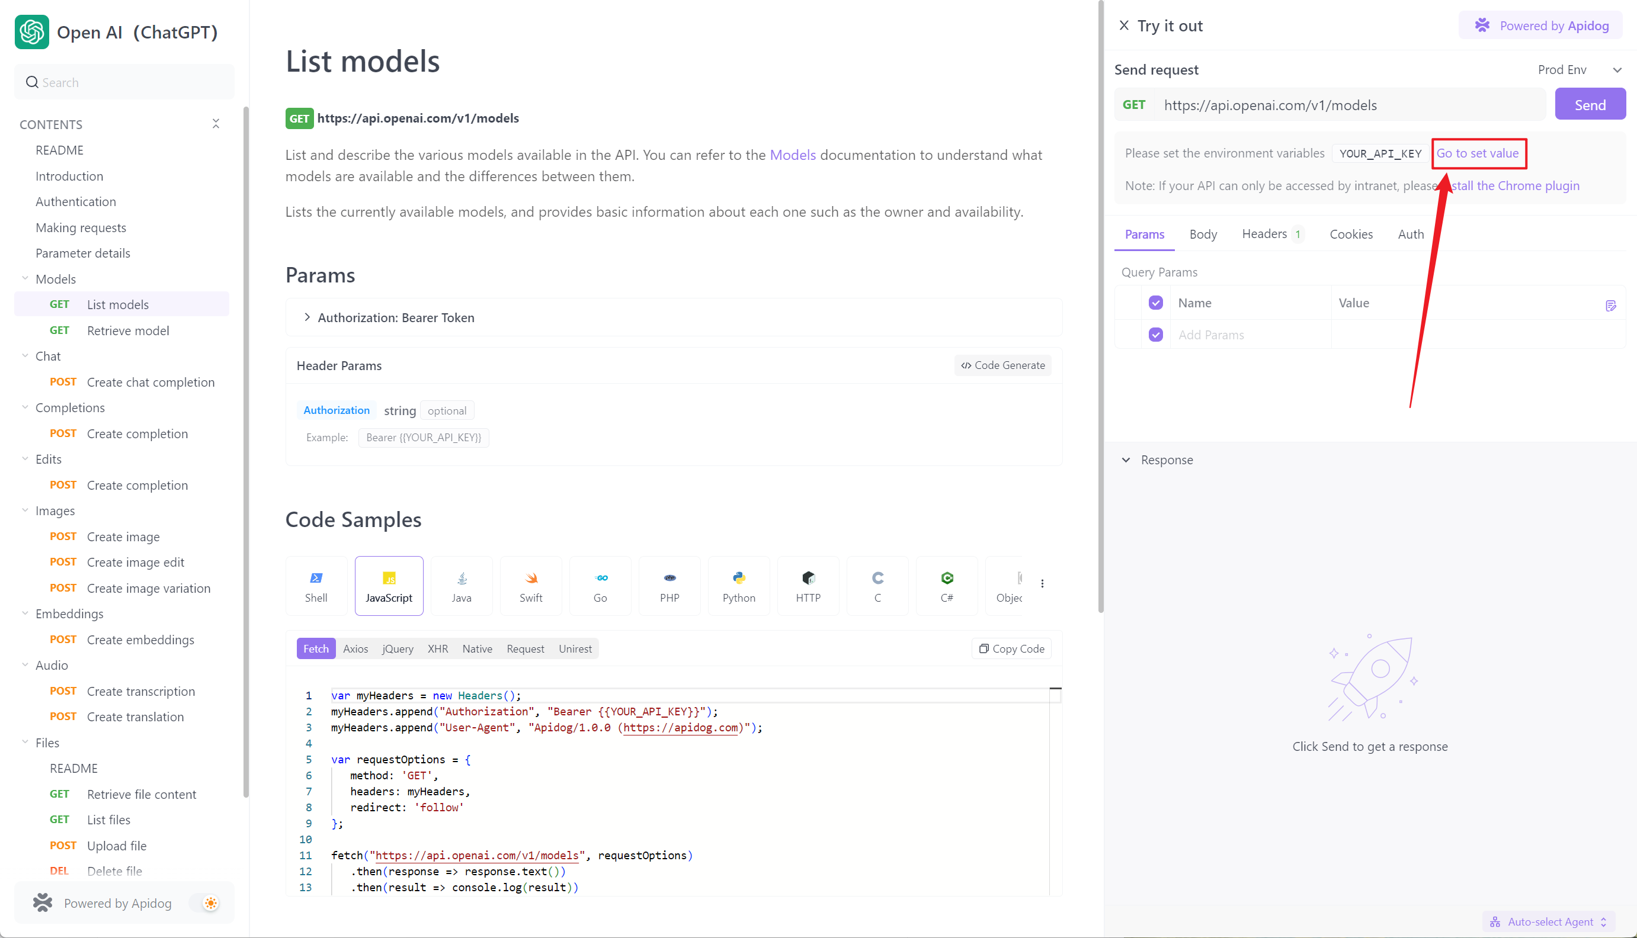Show more code sample languages
The image size is (1637, 938).
(1043, 583)
